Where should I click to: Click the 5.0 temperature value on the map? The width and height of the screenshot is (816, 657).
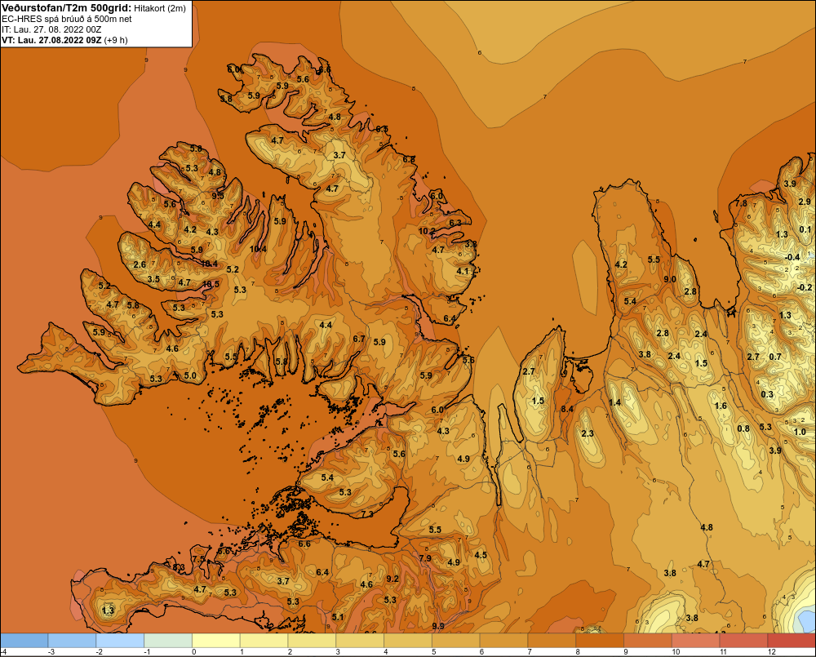tap(190, 375)
